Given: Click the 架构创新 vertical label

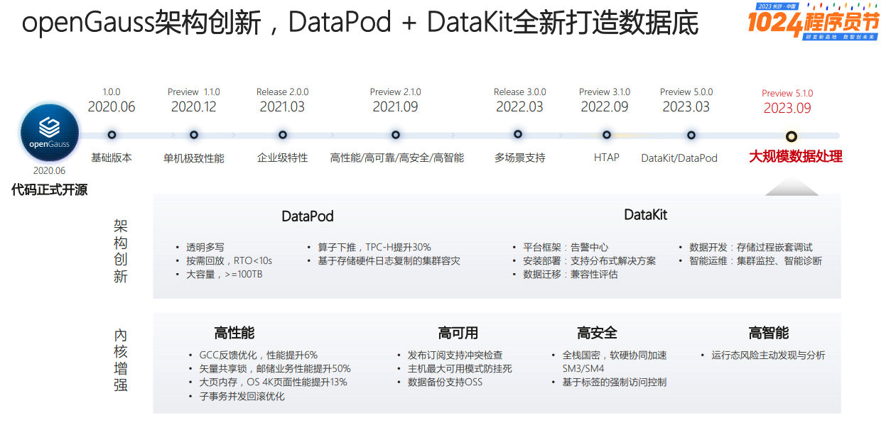Looking at the screenshot, I should point(121,251).
